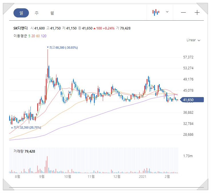Toggle the 5-day moving average line
Screen dimensions: 211x193
click(29, 36)
